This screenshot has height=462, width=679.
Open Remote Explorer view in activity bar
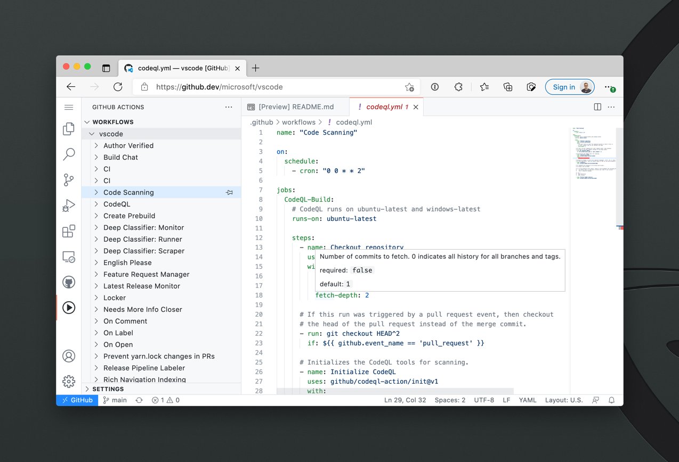click(69, 257)
